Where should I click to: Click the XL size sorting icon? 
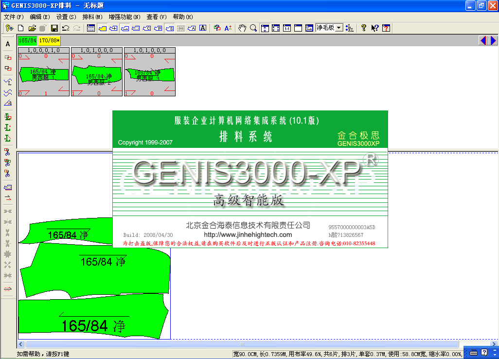pos(349,28)
